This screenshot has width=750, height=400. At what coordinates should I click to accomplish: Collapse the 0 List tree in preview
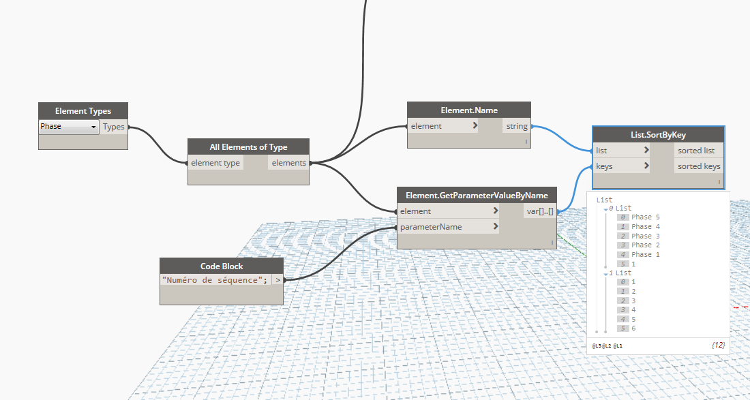coord(605,209)
